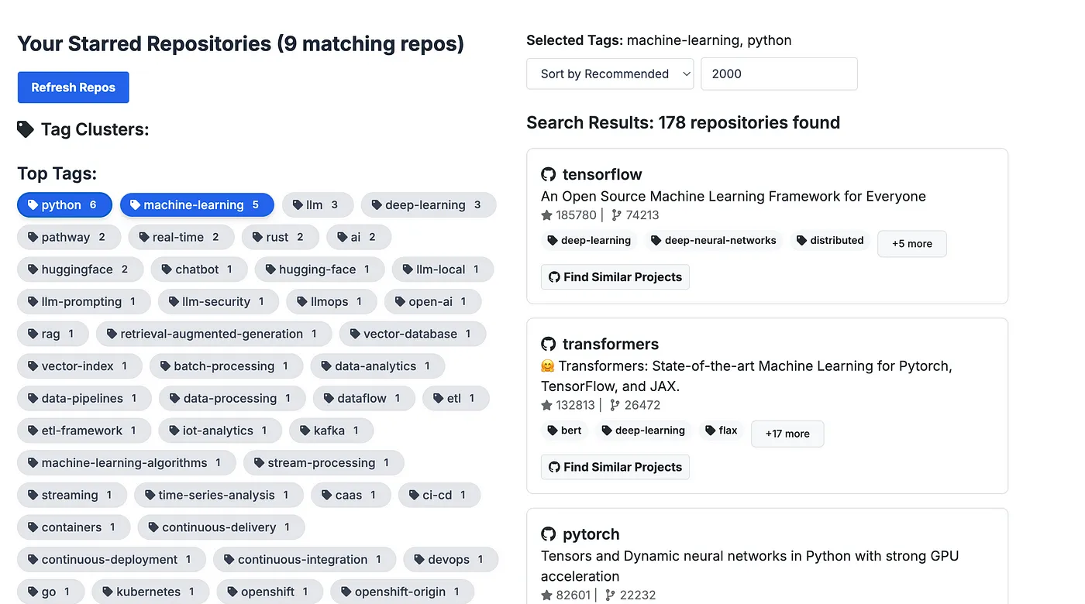Open the Sort by Recommended dropdown
Screen dimensions: 1085x604
click(610, 74)
